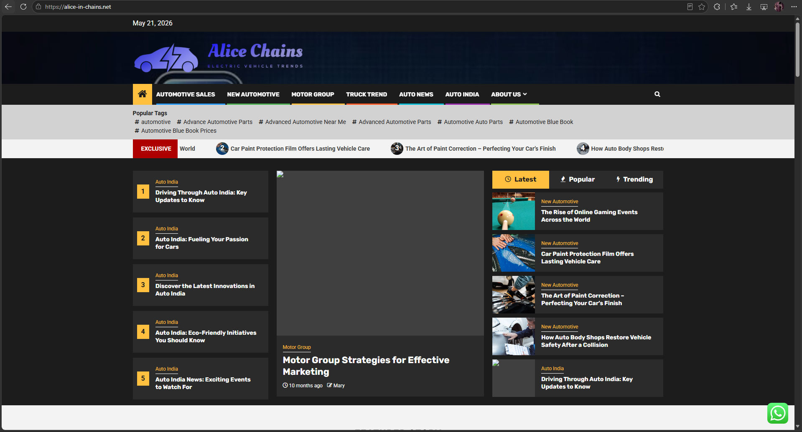Click the Automotive Blue Book tag
Viewport: 802px width, 432px height.
(541, 122)
